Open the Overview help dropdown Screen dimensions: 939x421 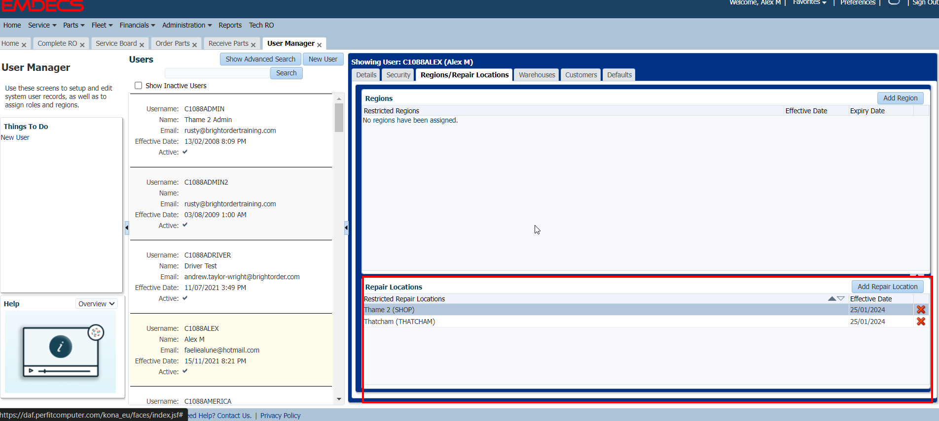(97, 304)
